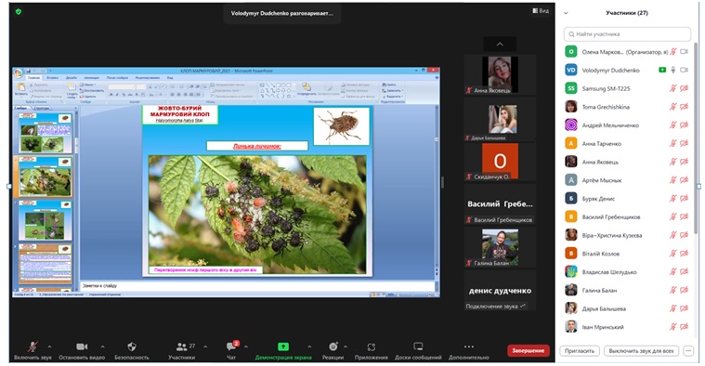705x366 pixels.
Task: Click the green Демонстрация экрана share icon
Action: (283, 346)
